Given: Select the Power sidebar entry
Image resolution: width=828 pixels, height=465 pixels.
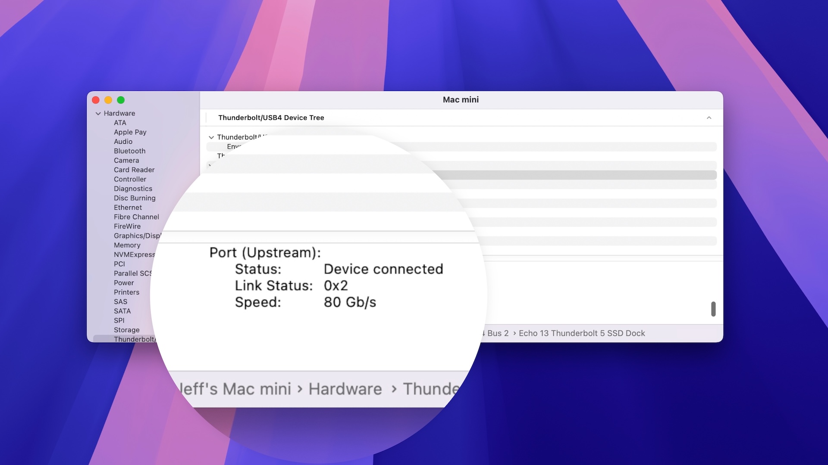Looking at the screenshot, I should click(x=124, y=283).
